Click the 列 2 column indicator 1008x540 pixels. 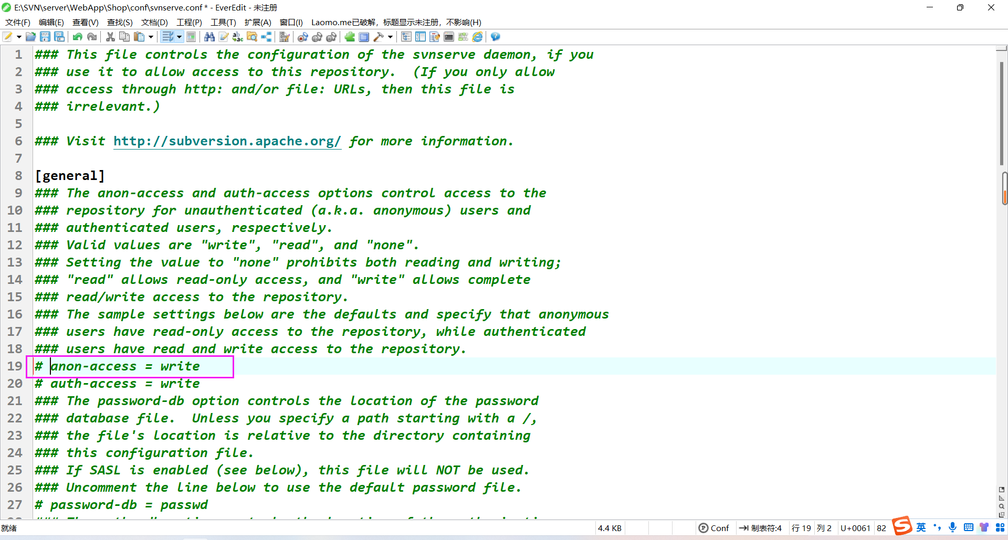pyautogui.click(x=824, y=528)
